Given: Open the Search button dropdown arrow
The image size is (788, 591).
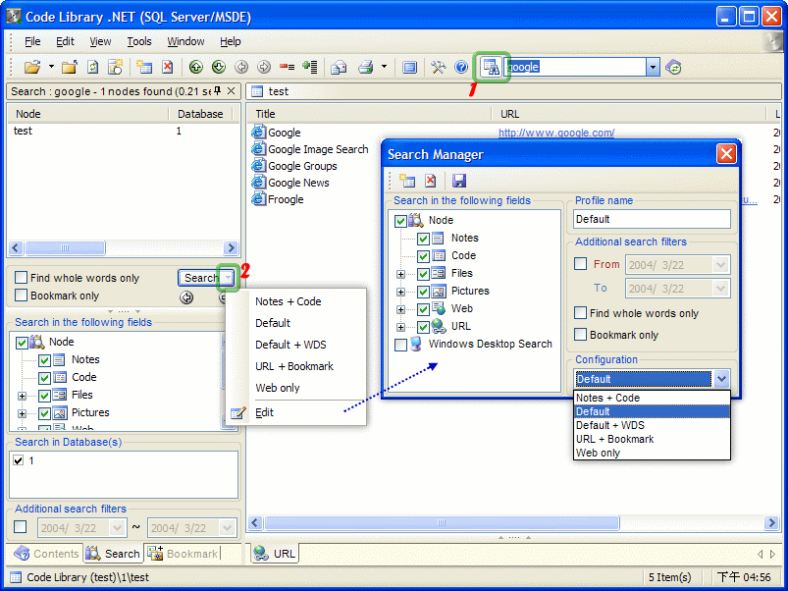Looking at the screenshot, I should [229, 278].
